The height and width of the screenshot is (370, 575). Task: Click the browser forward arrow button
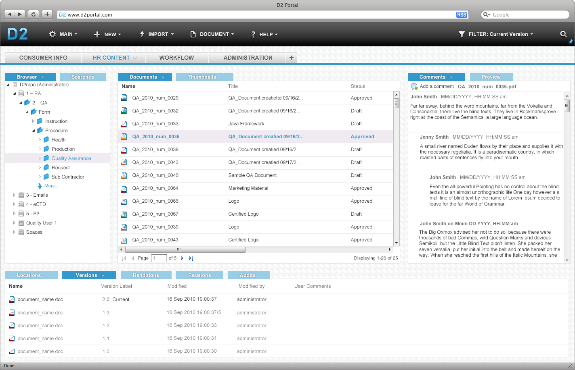[x=20, y=14]
